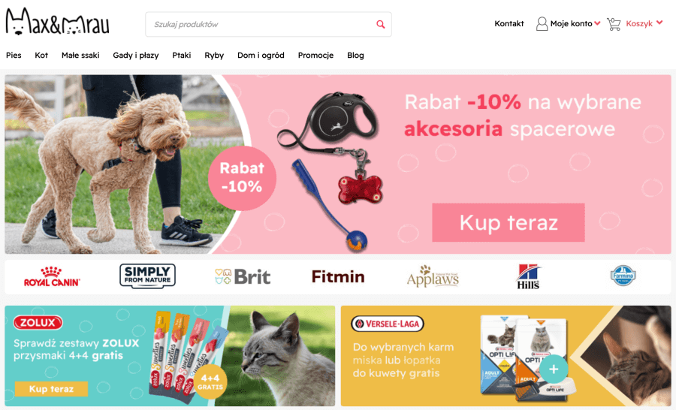This screenshot has height=410, width=676.
Task: Open the Promocje menu item
Action: [x=315, y=55]
